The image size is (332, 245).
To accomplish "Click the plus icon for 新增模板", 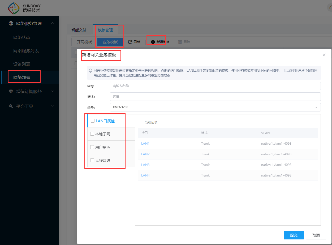I will click(153, 42).
